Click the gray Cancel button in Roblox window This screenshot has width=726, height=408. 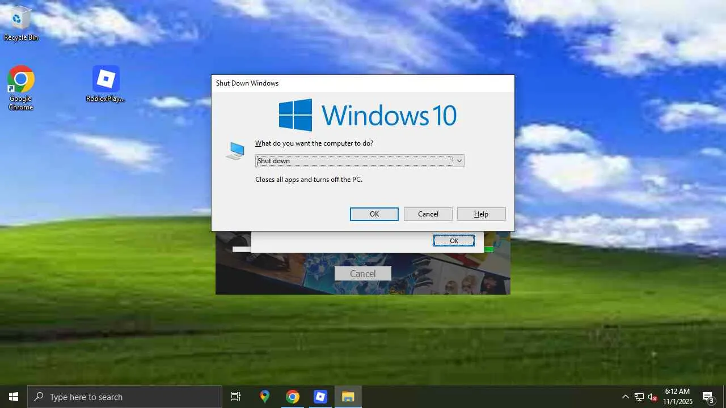coord(363,274)
